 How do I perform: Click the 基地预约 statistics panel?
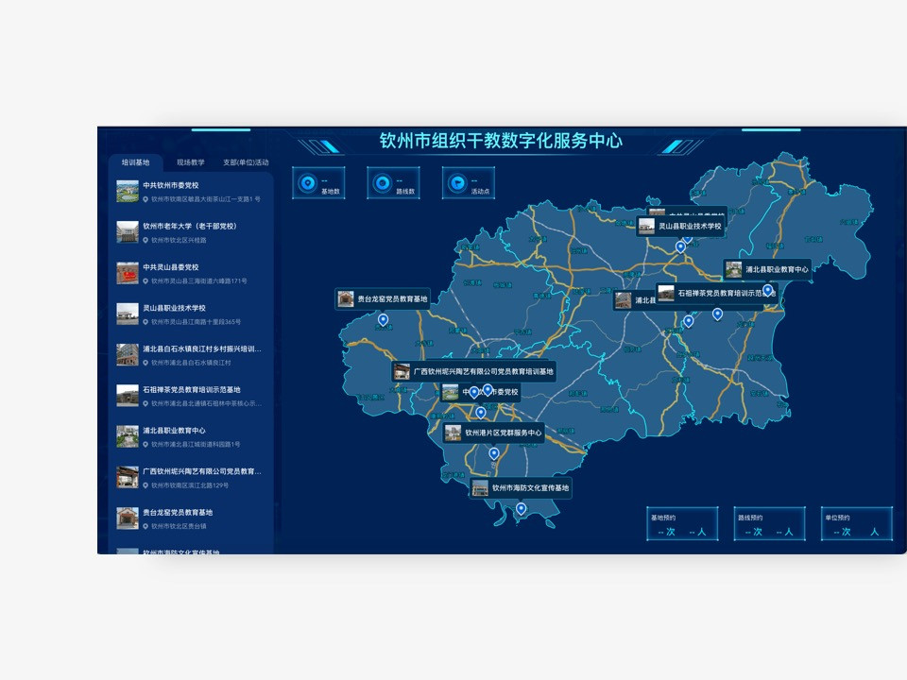point(682,524)
